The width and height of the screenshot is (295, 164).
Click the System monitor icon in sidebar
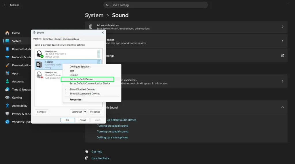coord(7,41)
